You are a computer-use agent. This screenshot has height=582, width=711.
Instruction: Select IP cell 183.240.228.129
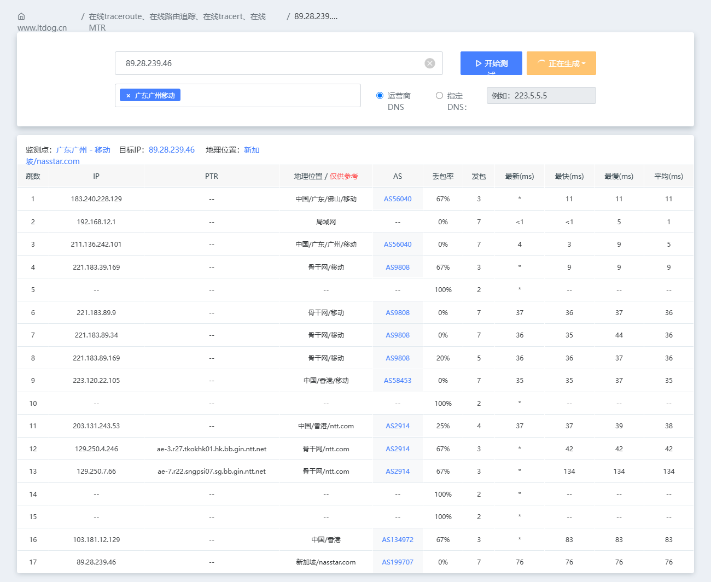coord(96,199)
